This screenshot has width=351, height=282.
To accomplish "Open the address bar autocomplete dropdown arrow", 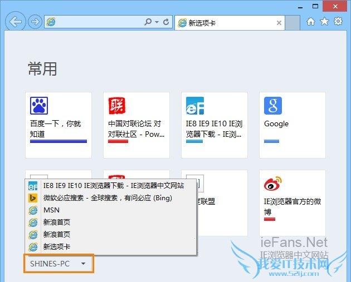I will coord(157,22).
